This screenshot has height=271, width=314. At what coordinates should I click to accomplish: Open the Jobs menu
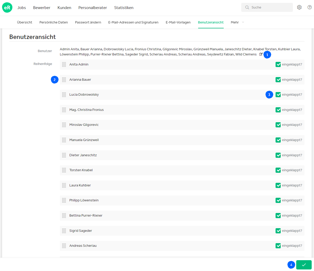pyautogui.click(x=22, y=8)
